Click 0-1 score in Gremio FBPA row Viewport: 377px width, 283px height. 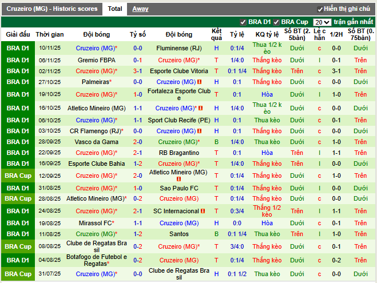pos(138,60)
